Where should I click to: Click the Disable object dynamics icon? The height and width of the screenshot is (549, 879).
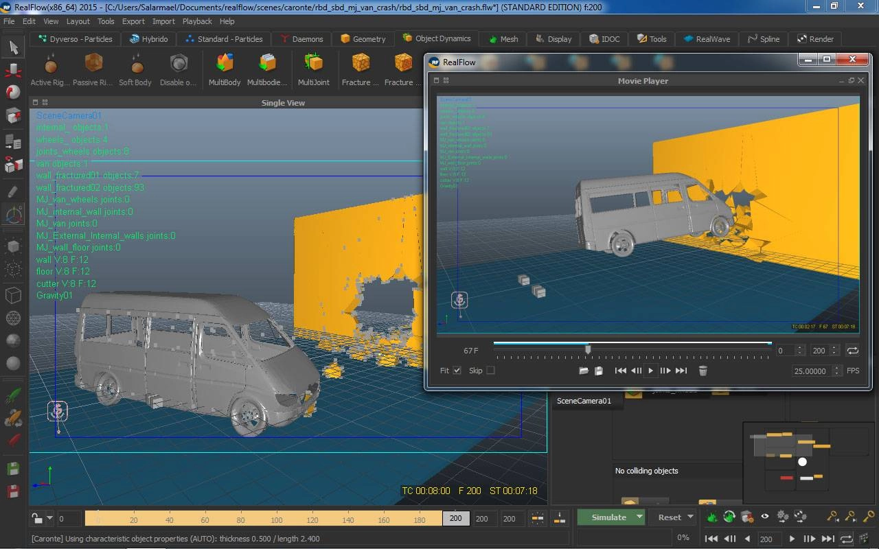coord(179,65)
